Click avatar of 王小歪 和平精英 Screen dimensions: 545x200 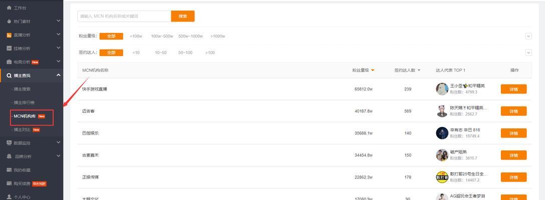442,89
